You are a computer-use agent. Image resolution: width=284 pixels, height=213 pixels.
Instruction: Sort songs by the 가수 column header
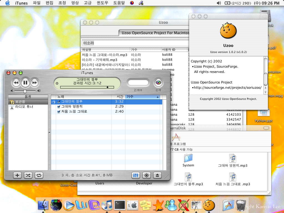click(x=141, y=97)
